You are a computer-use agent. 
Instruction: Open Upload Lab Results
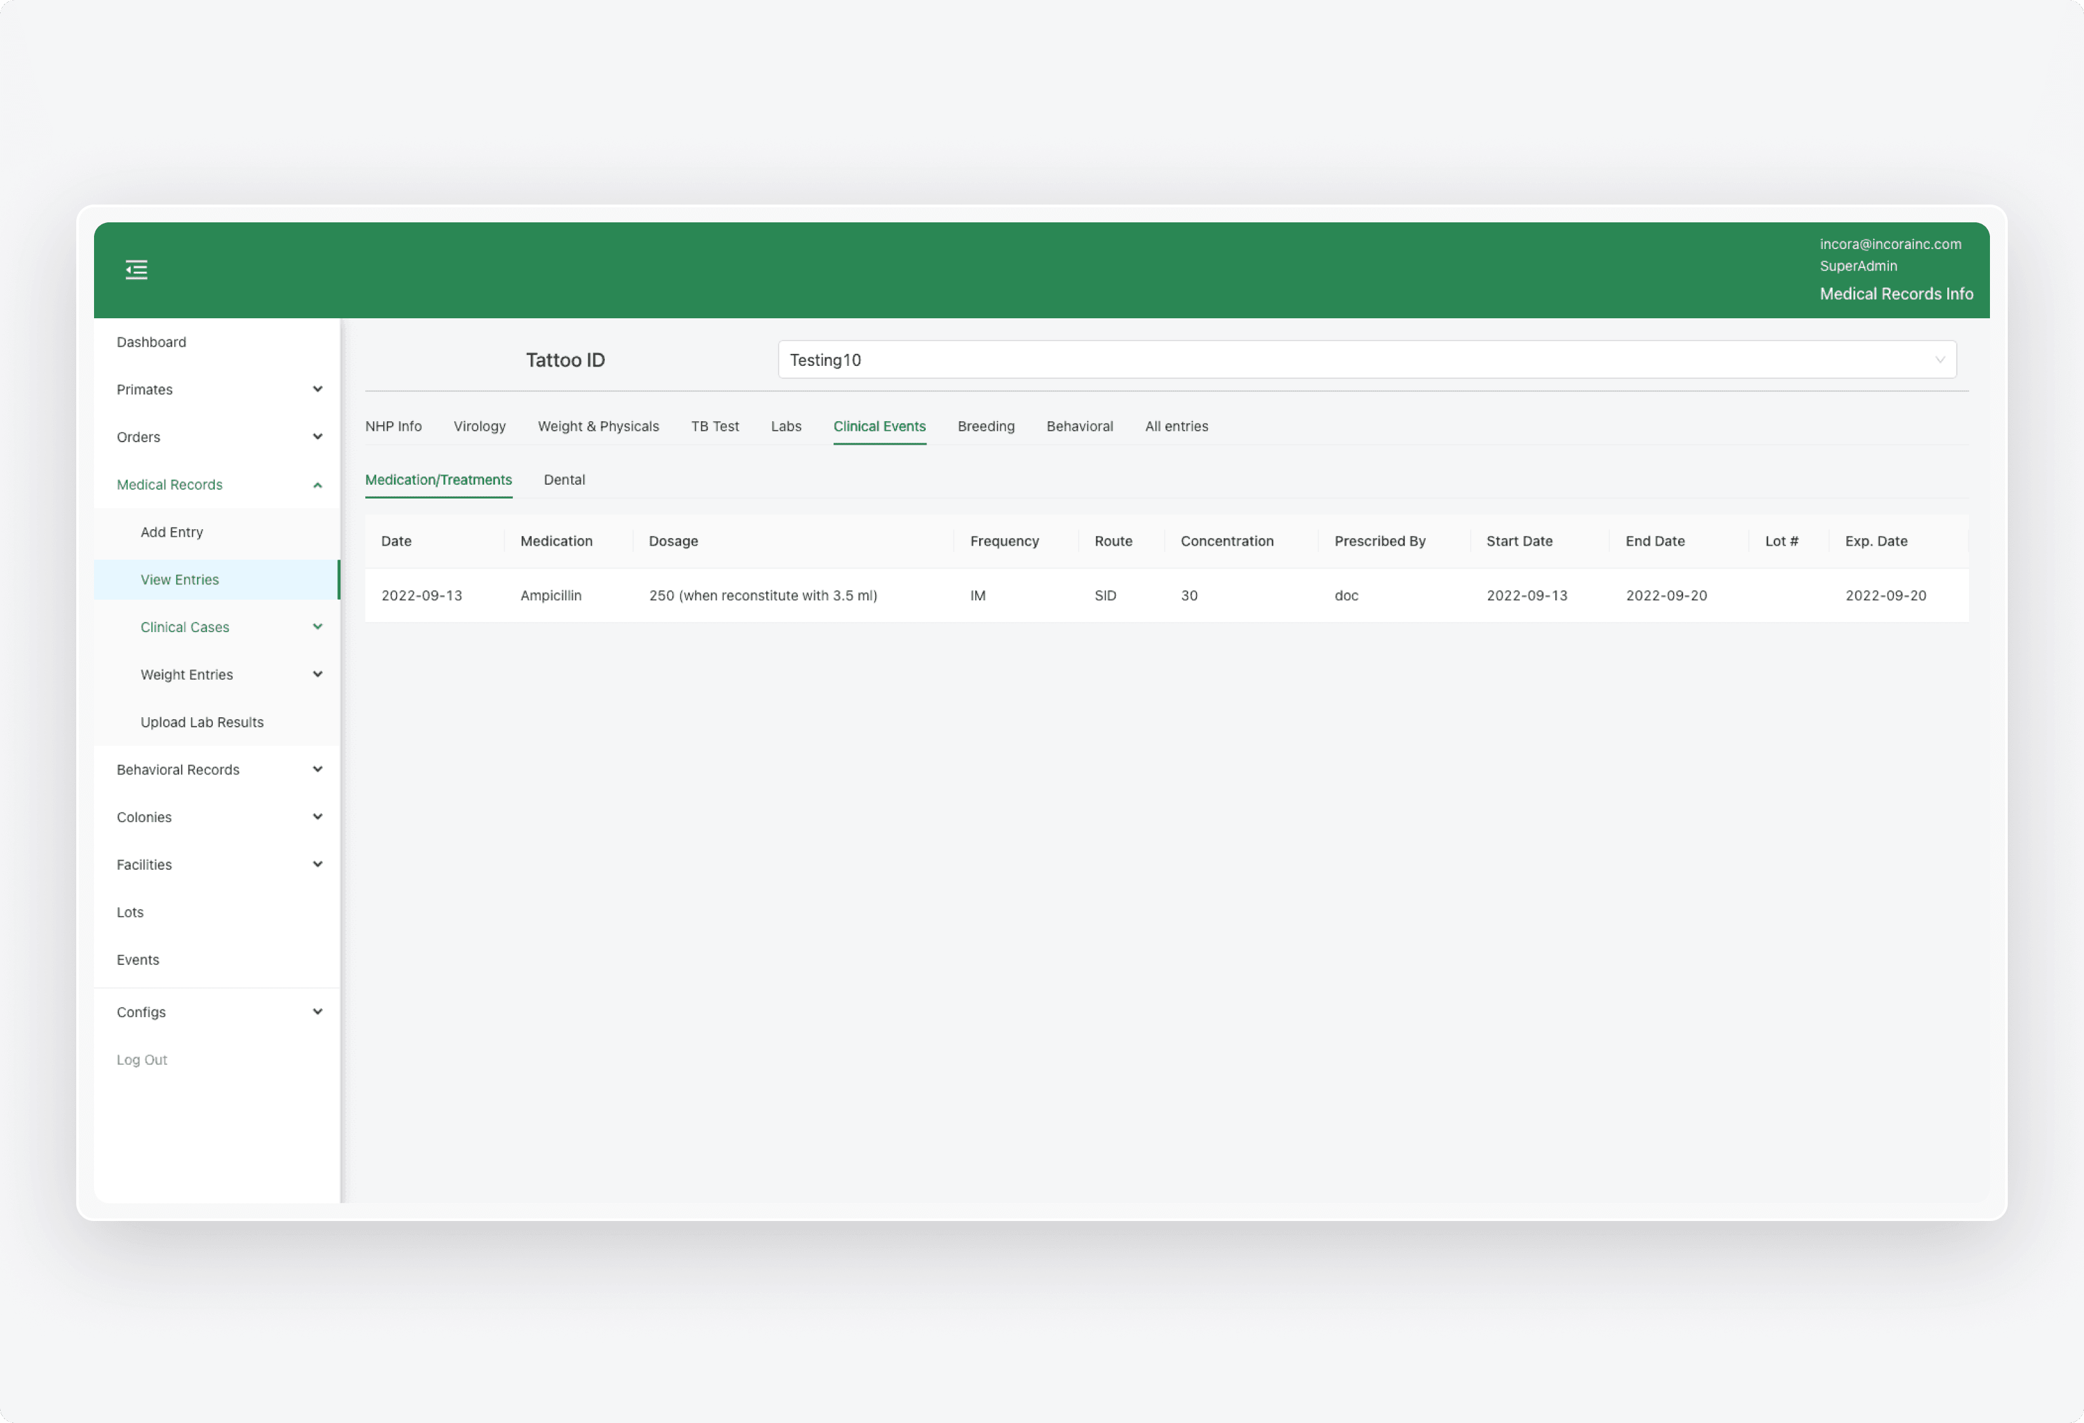click(202, 722)
